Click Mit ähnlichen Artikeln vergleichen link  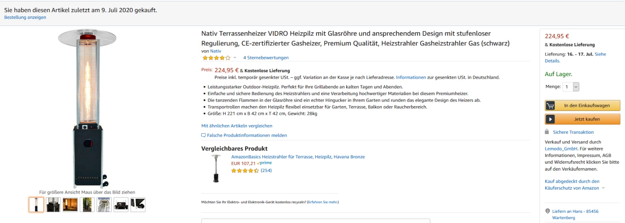tap(237, 126)
